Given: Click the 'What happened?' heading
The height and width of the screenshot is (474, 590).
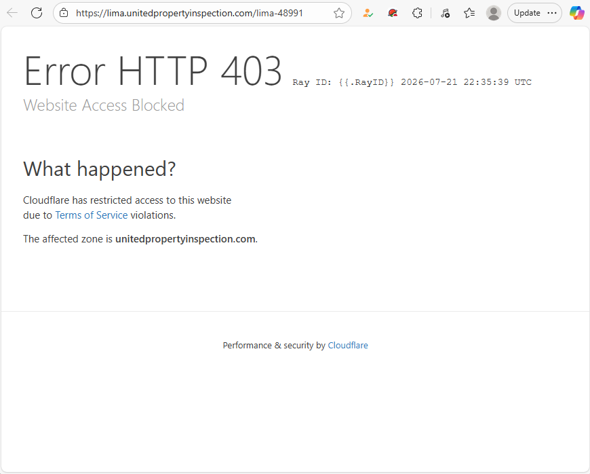Looking at the screenshot, I should [x=99, y=169].
